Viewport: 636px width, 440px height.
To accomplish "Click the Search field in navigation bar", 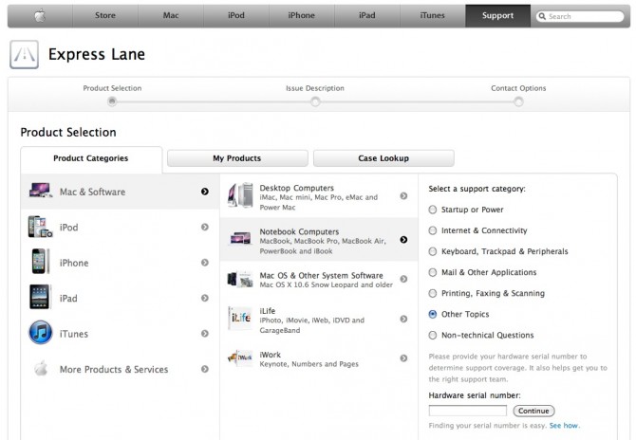I will point(580,16).
